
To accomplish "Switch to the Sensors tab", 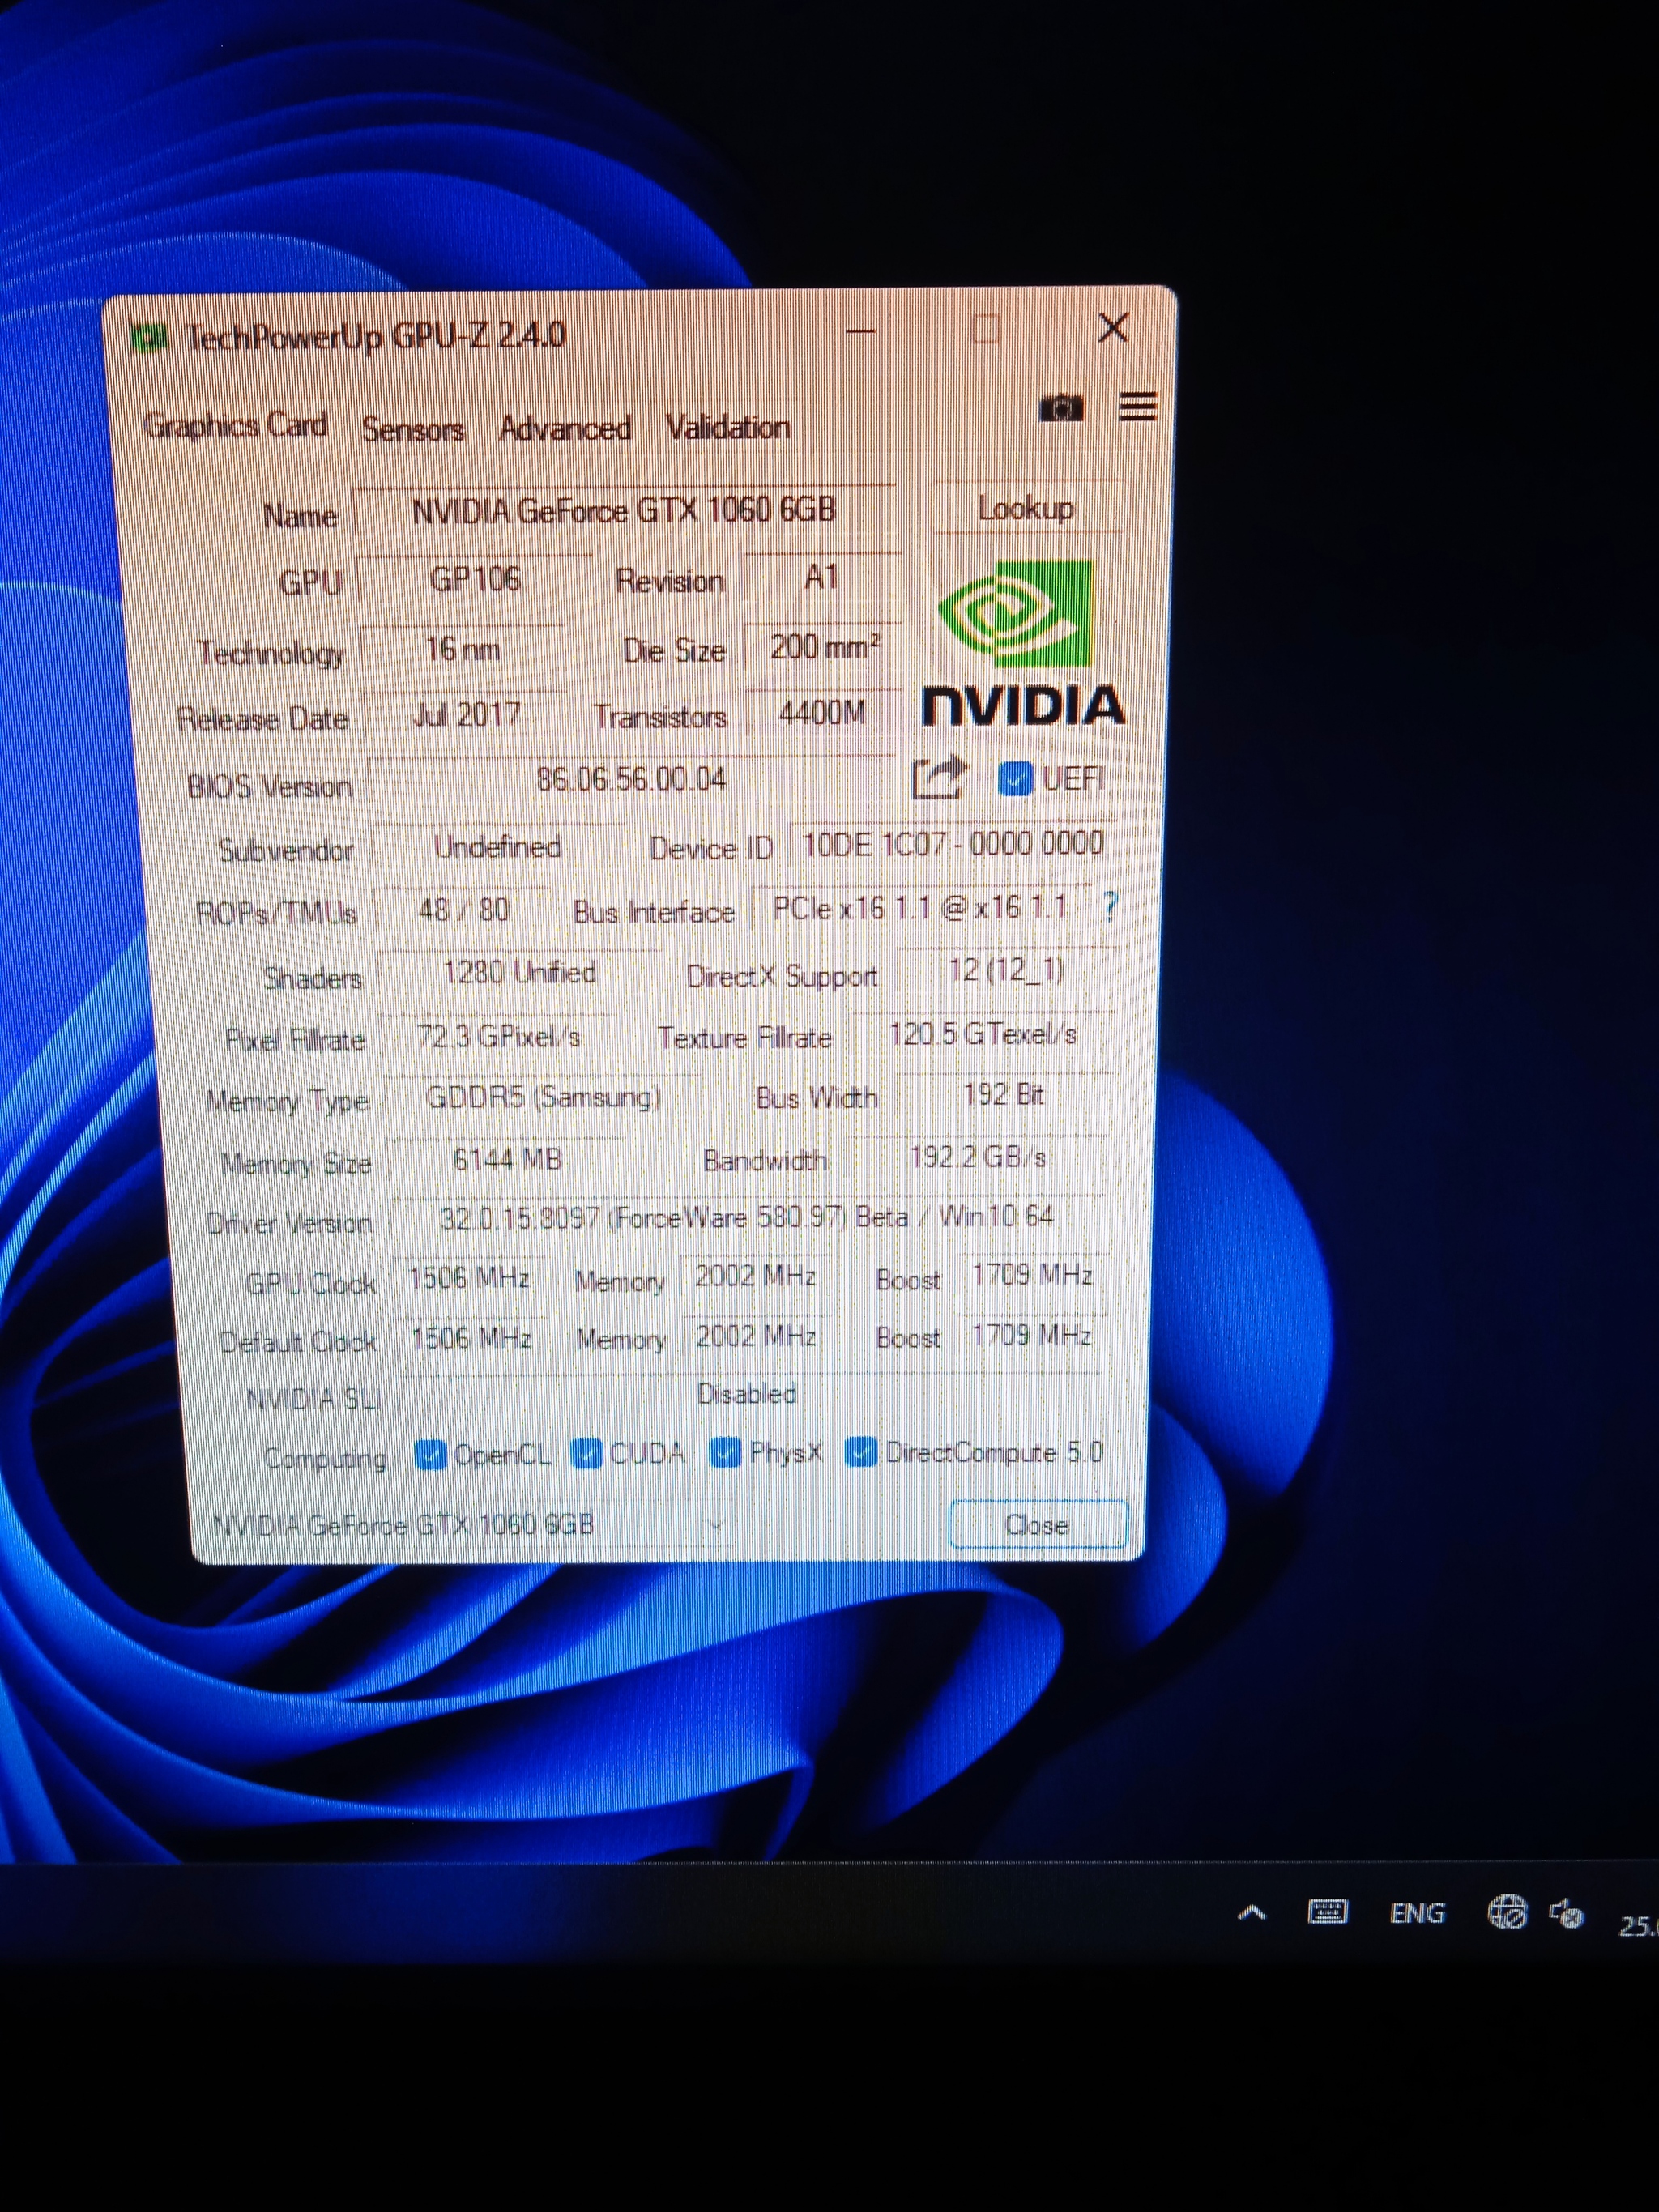I will (413, 429).
